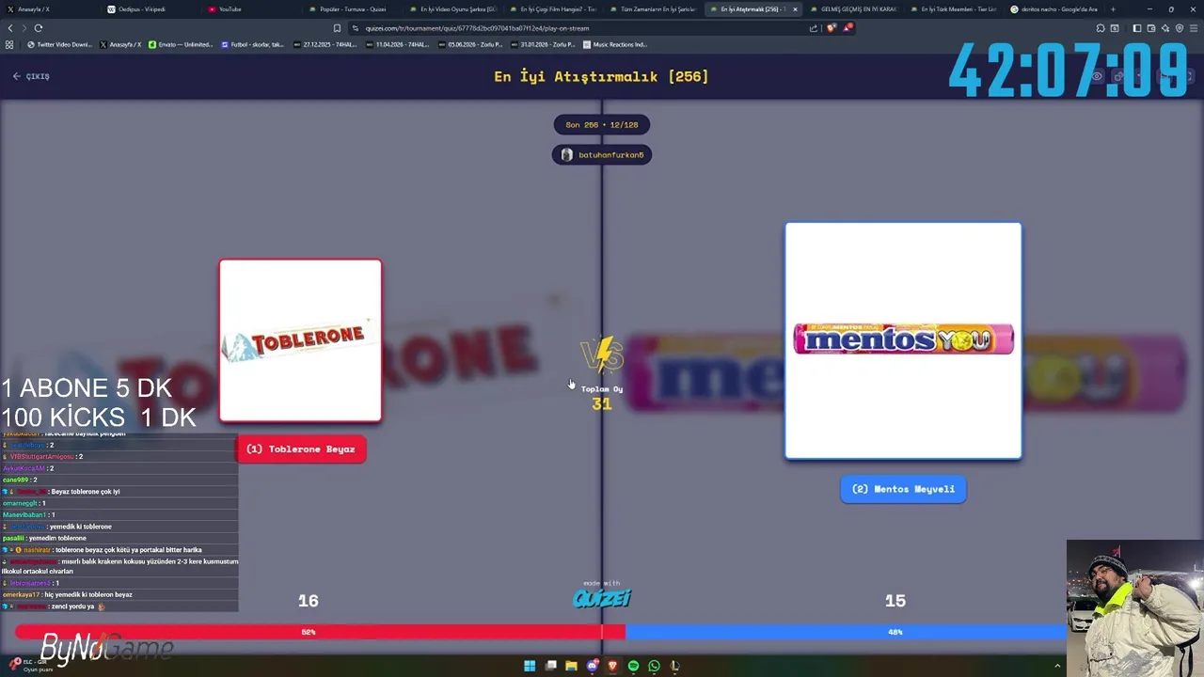
Task: Click the Brave icon on taskbar
Action: pos(612,666)
